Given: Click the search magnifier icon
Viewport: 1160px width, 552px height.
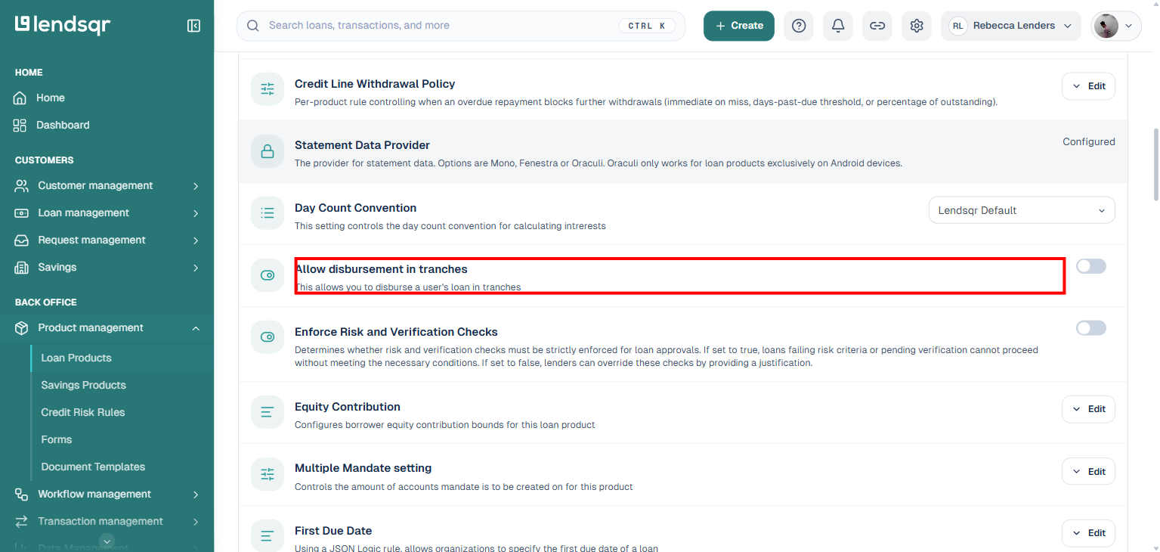Looking at the screenshot, I should coord(253,26).
